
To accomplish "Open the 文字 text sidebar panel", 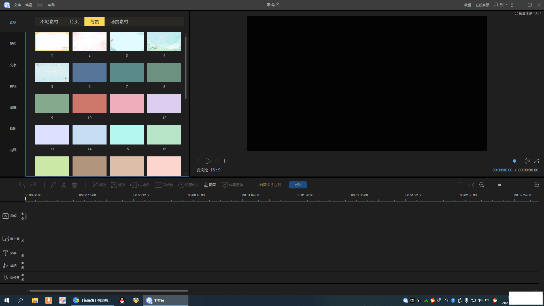I will pos(13,65).
